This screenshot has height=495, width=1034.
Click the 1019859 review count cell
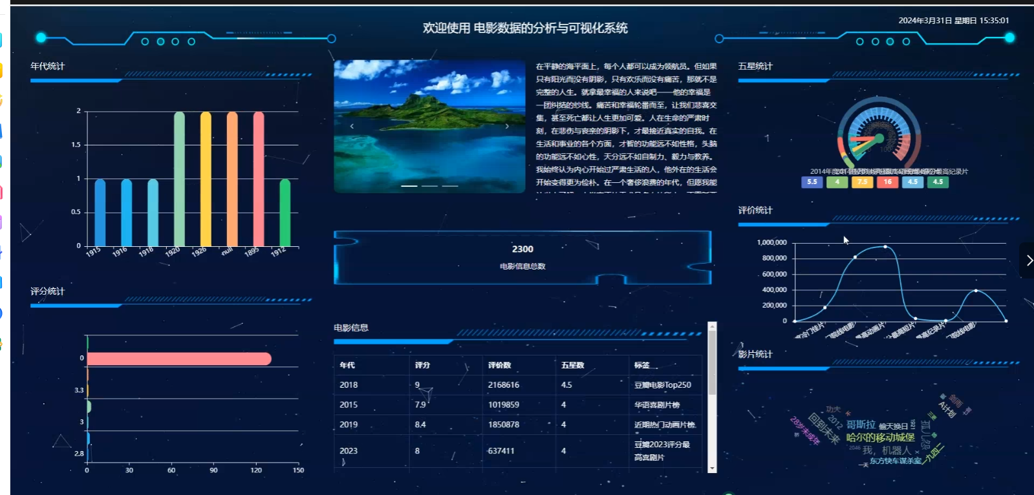pos(504,405)
